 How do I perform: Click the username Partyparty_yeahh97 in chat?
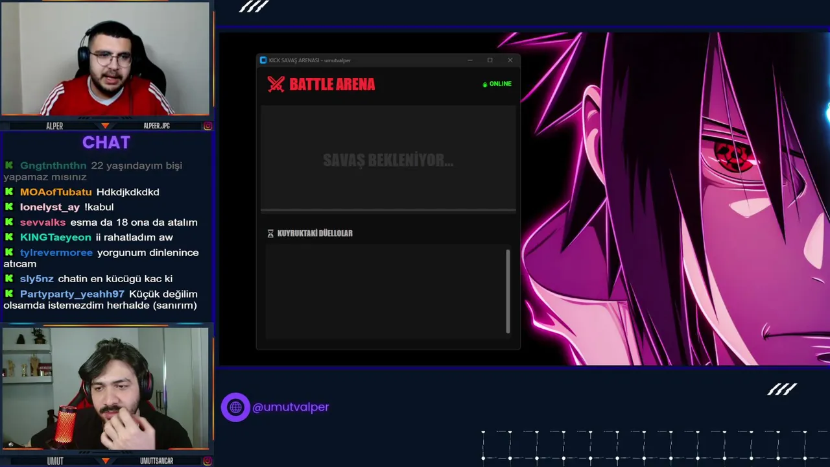pyautogui.click(x=72, y=294)
